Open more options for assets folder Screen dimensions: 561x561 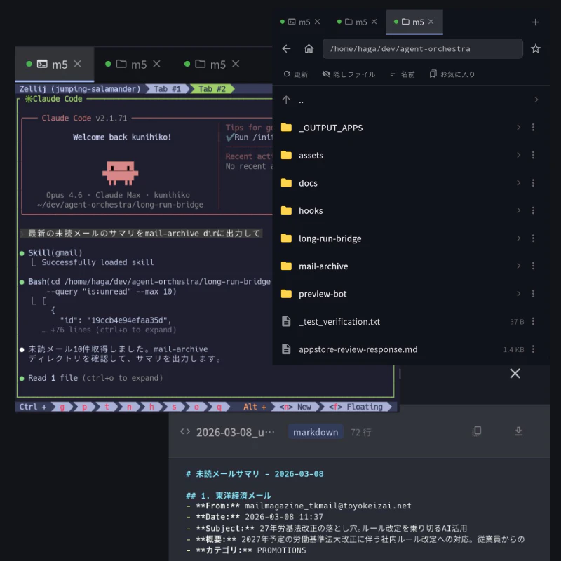pos(533,155)
